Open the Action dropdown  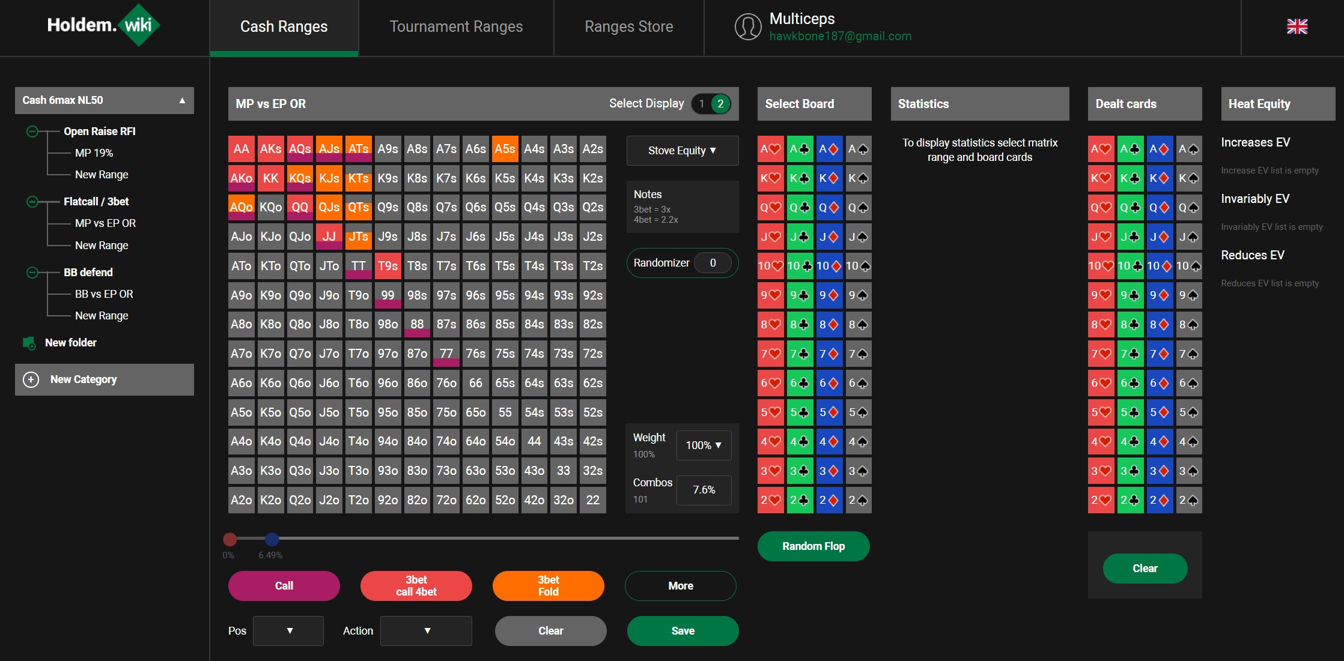426,631
